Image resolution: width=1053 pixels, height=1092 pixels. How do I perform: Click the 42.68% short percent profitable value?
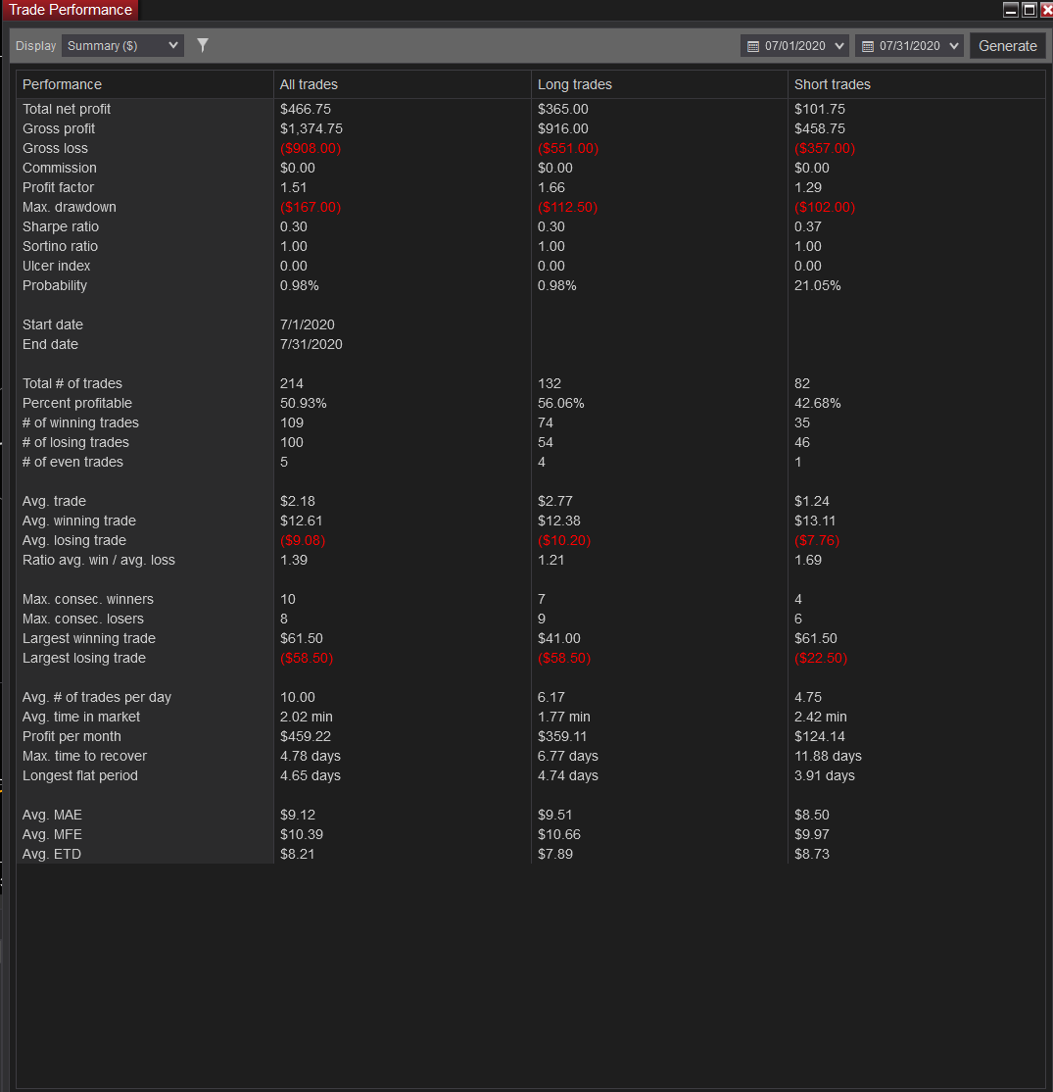coord(818,403)
